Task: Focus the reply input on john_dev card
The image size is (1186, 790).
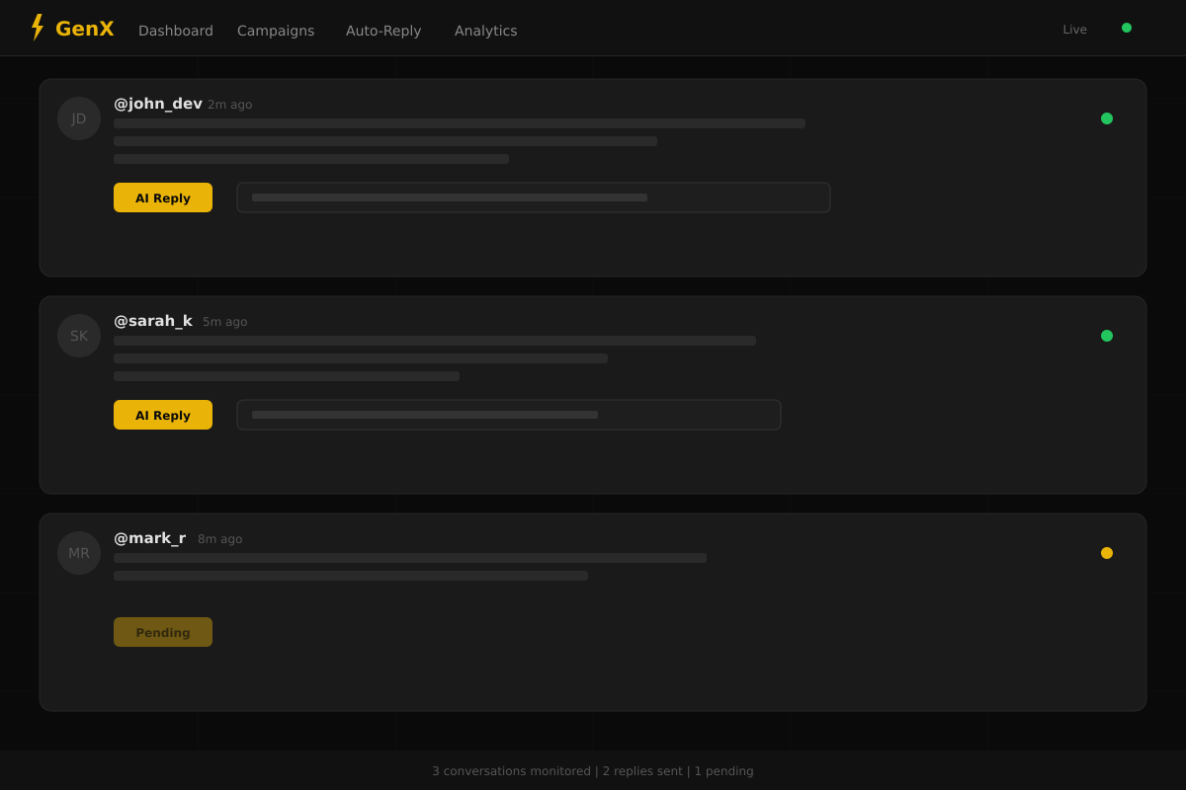Action: pyautogui.click(x=534, y=197)
